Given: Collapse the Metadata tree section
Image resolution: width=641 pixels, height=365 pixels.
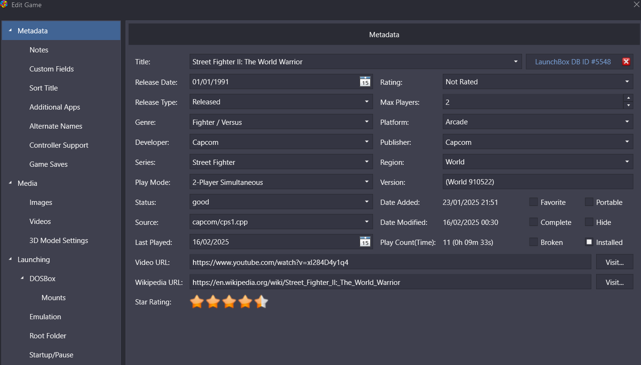Looking at the screenshot, I should pos(11,30).
